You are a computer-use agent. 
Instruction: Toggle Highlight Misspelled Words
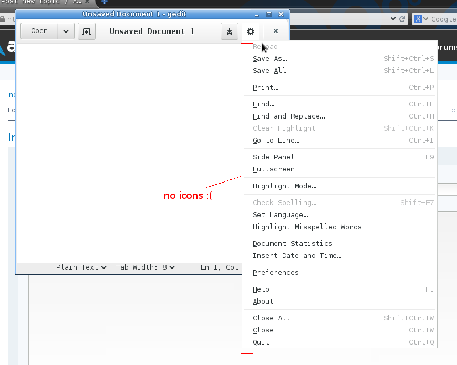(x=306, y=227)
